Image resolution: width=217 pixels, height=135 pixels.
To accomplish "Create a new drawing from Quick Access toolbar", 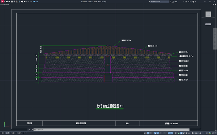I will point(7,1).
